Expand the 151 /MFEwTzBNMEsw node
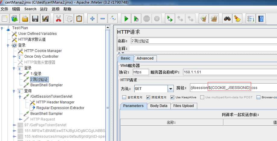277x141 pixels. pyautogui.click(x=14, y=131)
